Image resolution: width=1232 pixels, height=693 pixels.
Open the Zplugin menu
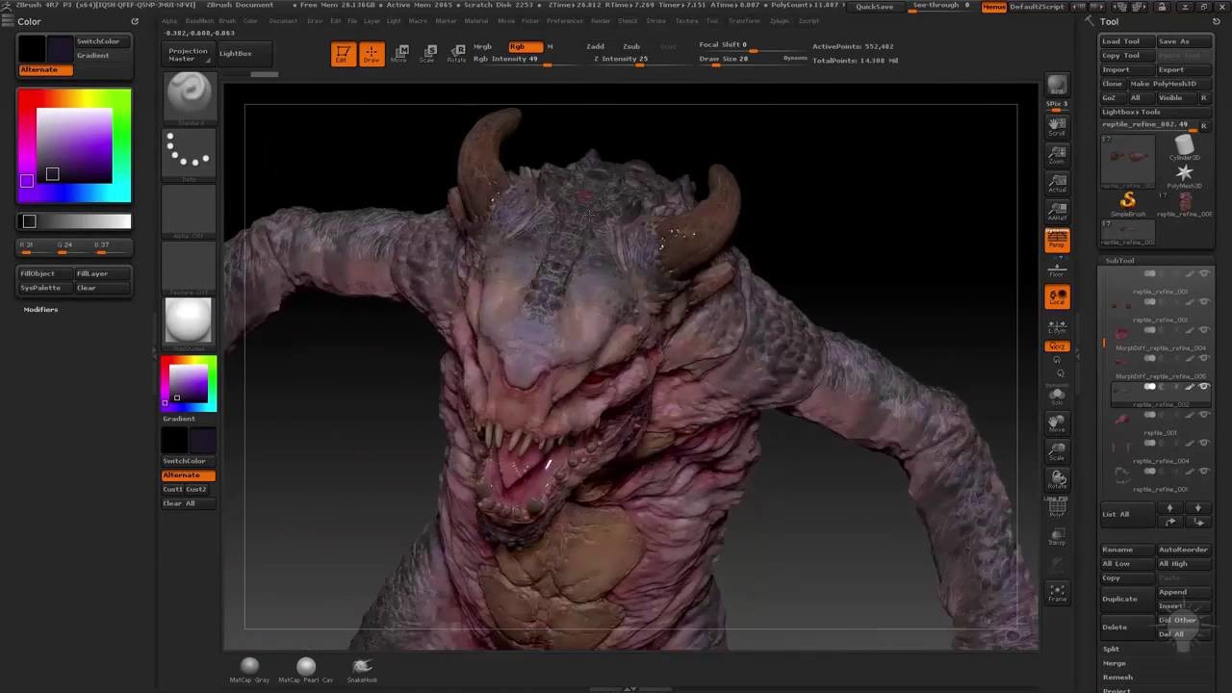click(781, 20)
